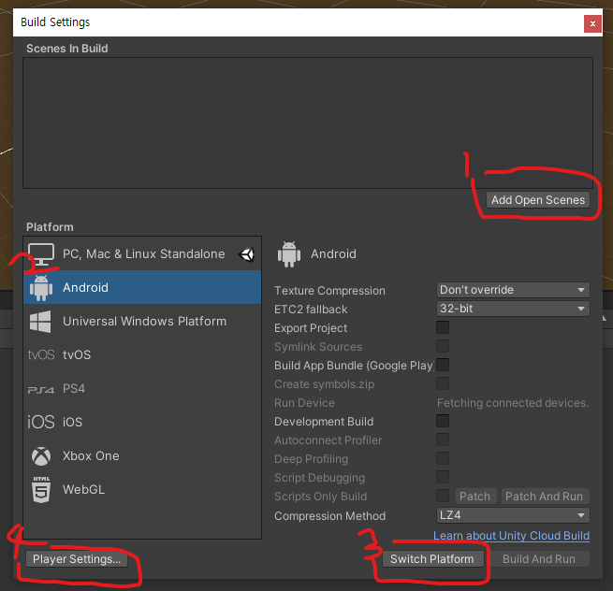Enable Build App Bundle (Google Play) checkbox
Viewport: 613px width, 591px height.
coord(443,365)
